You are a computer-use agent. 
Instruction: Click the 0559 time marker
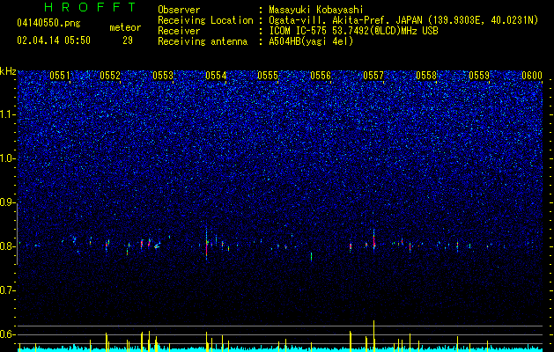479,76
